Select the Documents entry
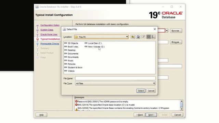The image size is (219, 123). click(x=73, y=54)
